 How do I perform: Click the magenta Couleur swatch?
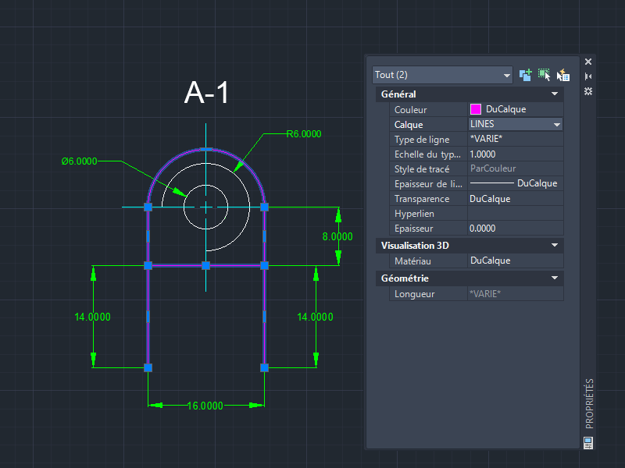(x=476, y=109)
